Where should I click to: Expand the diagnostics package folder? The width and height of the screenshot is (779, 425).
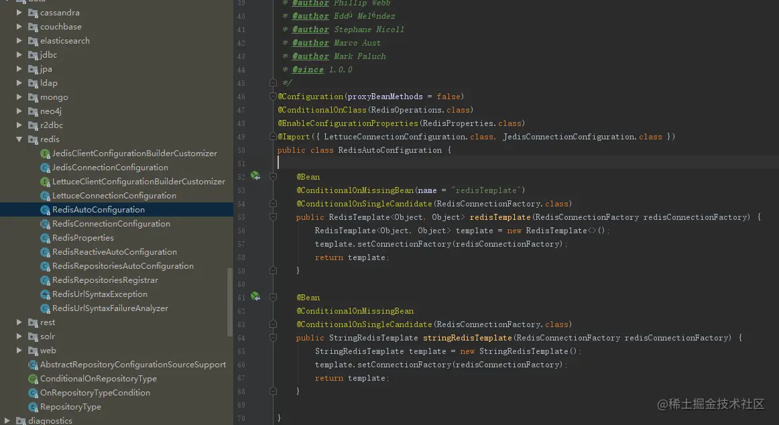coord(7,420)
